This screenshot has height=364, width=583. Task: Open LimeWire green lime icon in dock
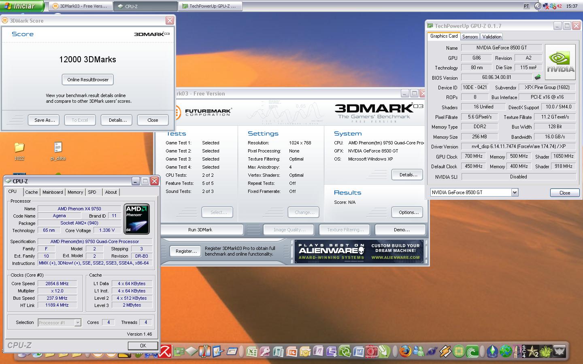point(459,351)
